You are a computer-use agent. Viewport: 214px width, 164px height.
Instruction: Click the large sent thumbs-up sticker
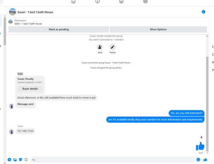click(x=200, y=146)
